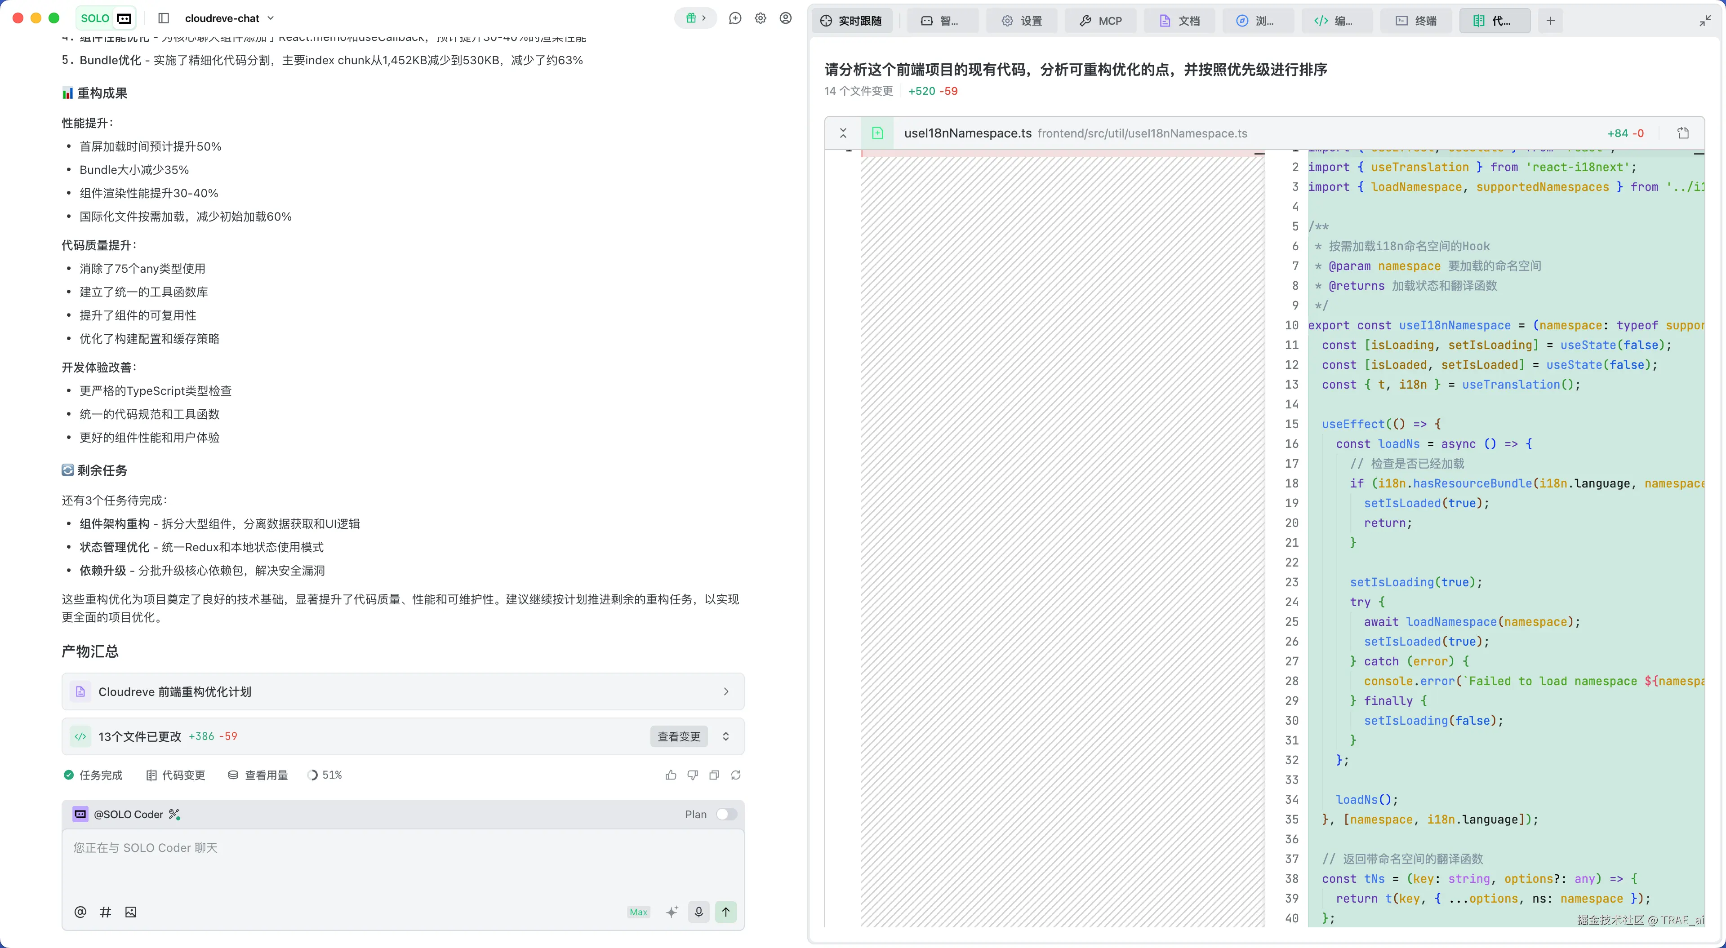The width and height of the screenshot is (1726, 948).
Task: Toggle the sidebar panel icon beside SOLO
Action: tap(164, 18)
